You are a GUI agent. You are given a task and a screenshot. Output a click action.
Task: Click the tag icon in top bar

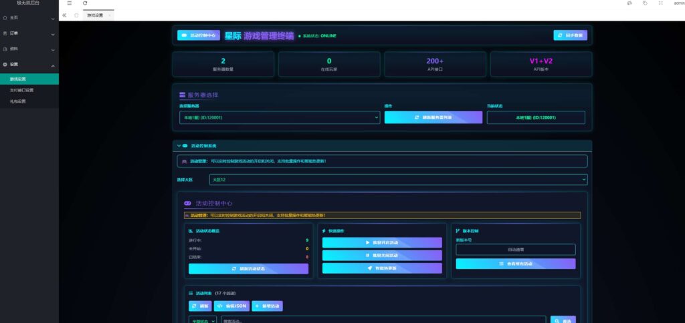tap(645, 3)
